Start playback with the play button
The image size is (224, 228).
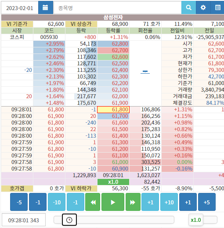pos(113,202)
